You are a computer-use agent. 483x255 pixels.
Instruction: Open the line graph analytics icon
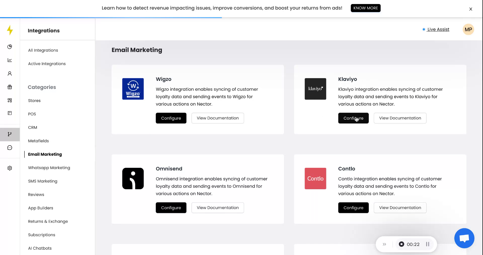[x=10, y=60]
